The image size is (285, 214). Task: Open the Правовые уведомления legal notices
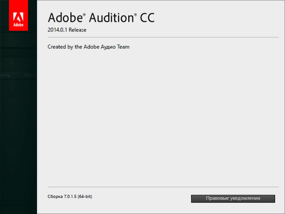tap(233, 198)
